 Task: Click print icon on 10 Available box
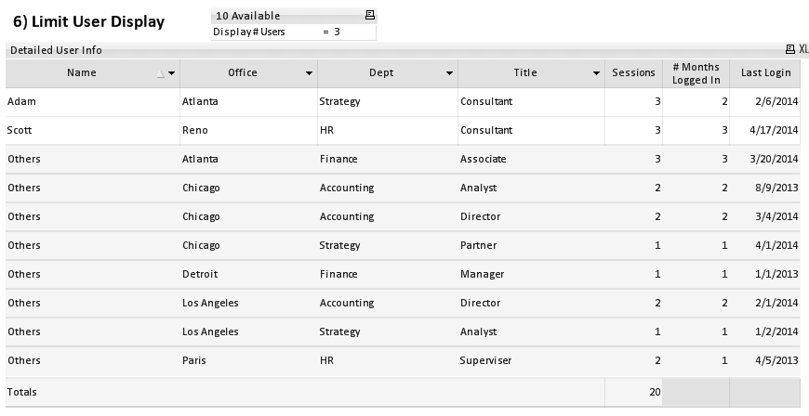coord(369,16)
